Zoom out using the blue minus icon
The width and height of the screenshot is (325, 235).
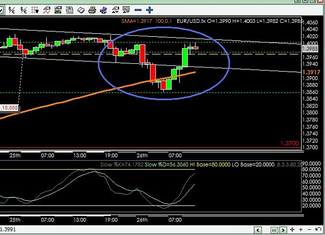point(138,10)
